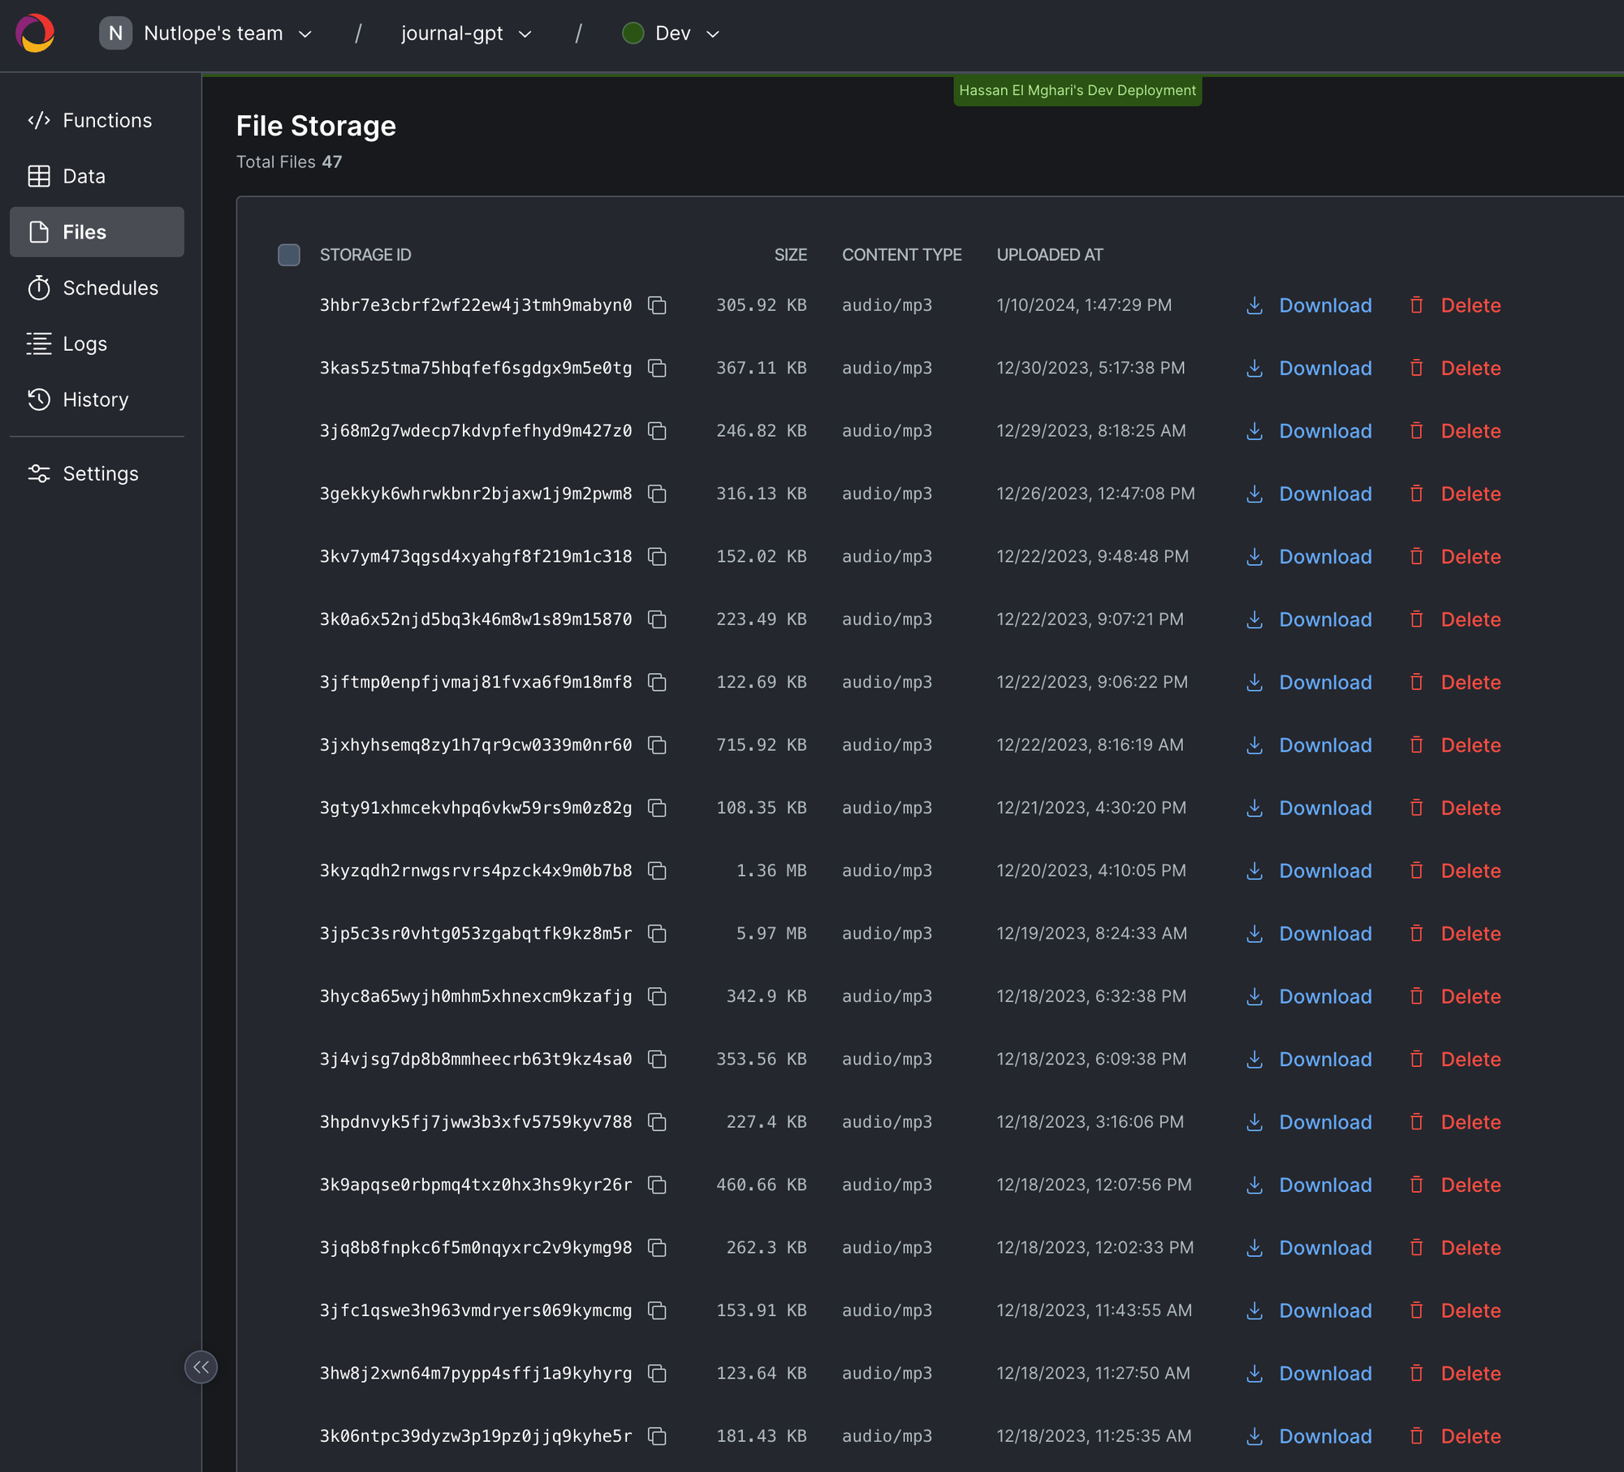Copy storage ID 3kas5z5tma75hbqfef6sgdgx9m5e0tg
This screenshot has width=1624, height=1472.
[657, 368]
